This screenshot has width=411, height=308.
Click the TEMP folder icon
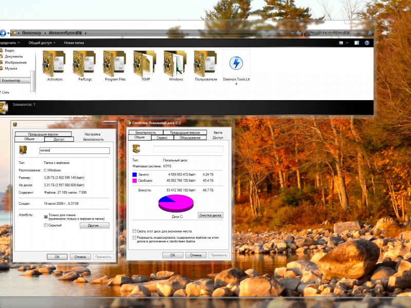coord(145,64)
